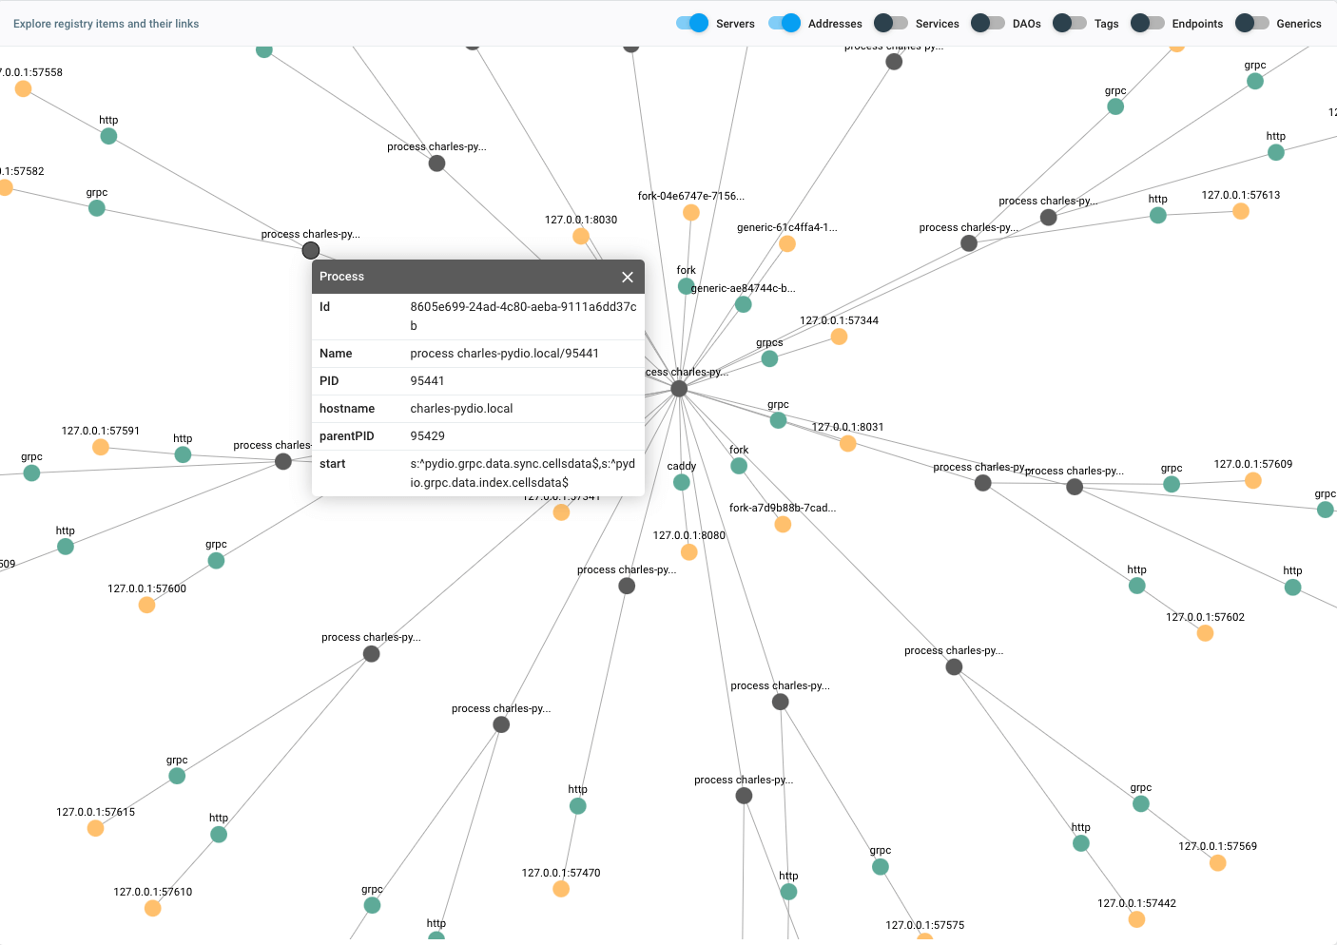Select the 127.0.0.1:57613 address node

1241,211
